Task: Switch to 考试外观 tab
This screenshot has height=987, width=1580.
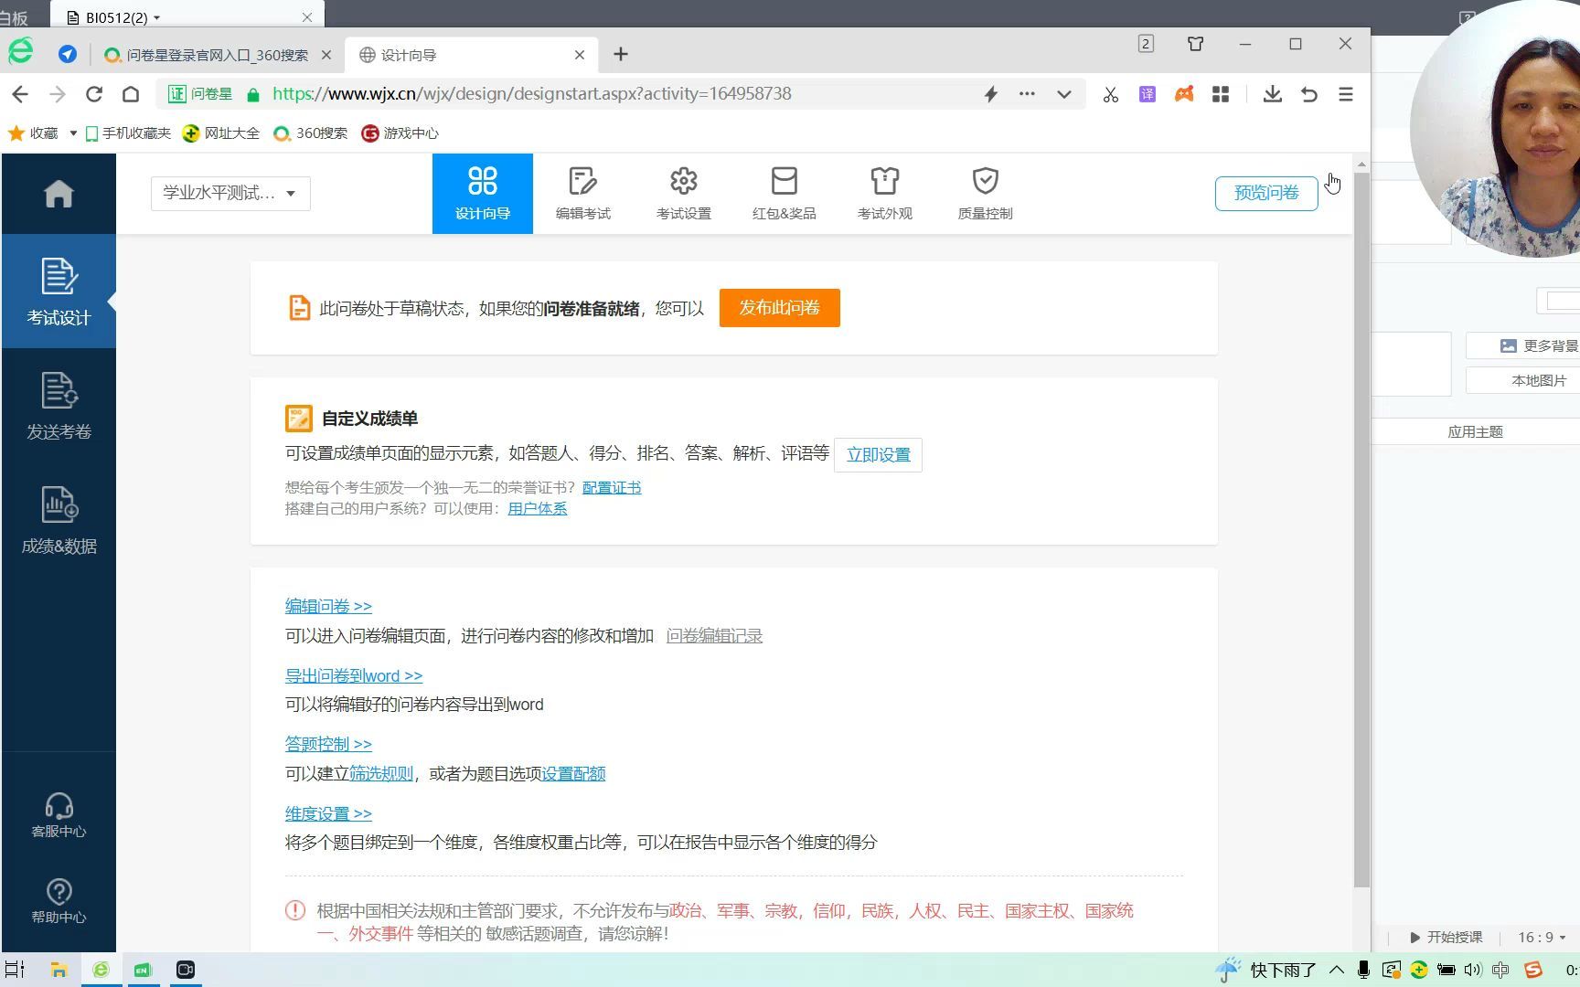Action: 885,194
